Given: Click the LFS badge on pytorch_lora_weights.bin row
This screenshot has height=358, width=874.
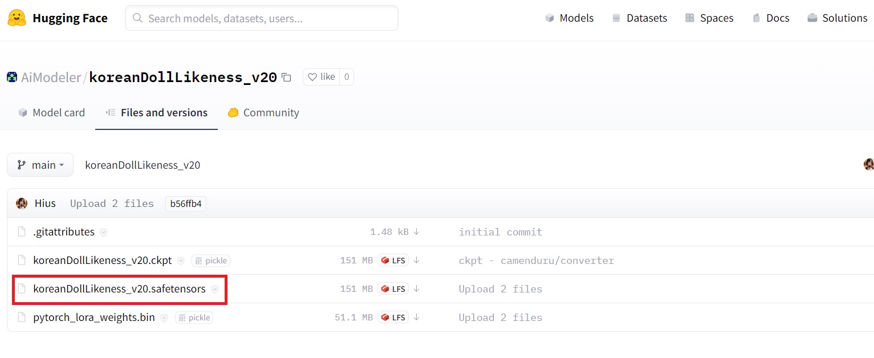Looking at the screenshot, I should [x=393, y=318].
